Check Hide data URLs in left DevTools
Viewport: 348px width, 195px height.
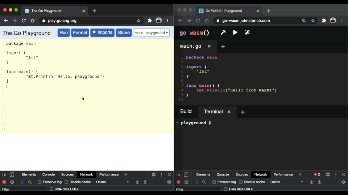pos(51,189)
